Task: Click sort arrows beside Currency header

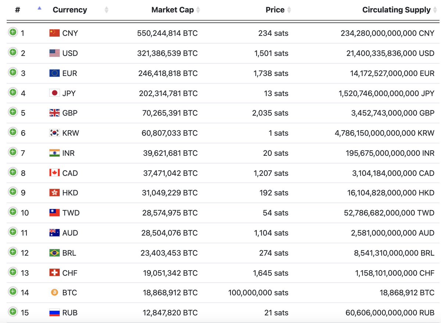Action: (x=107, y=10)
